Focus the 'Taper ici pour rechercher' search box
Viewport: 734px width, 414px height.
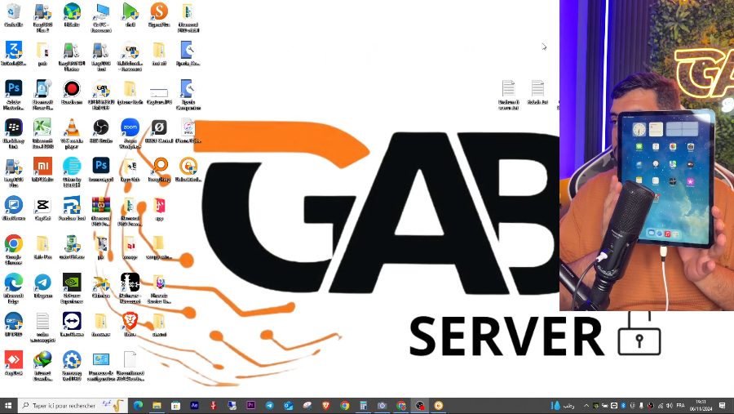(x=73, y=406)
